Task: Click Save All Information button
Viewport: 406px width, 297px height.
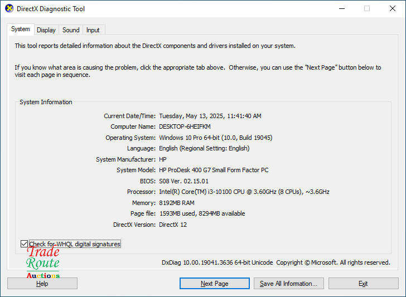Action: (288, 284)
